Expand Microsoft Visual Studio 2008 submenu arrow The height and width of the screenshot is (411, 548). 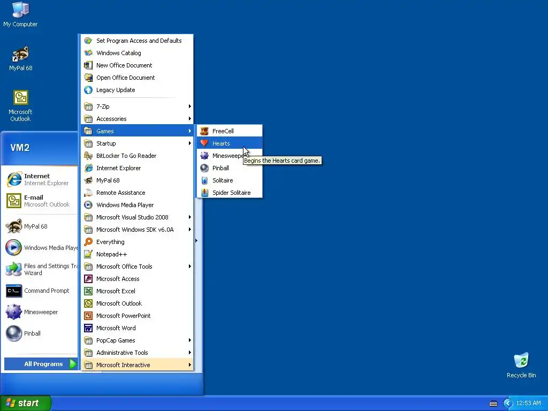(190, 217)
